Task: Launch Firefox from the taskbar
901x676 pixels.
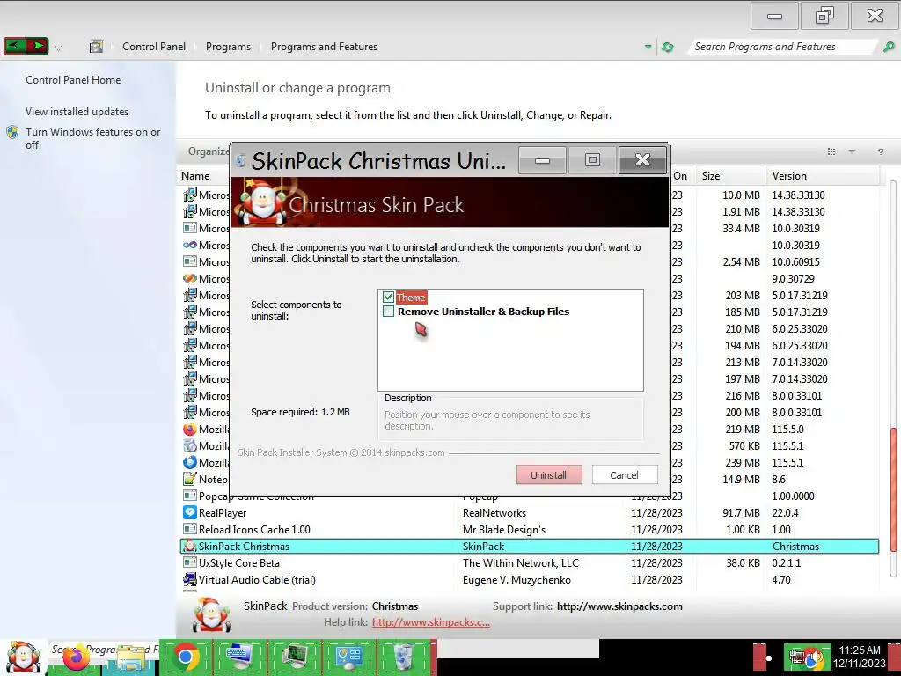Action: point(77,657)
